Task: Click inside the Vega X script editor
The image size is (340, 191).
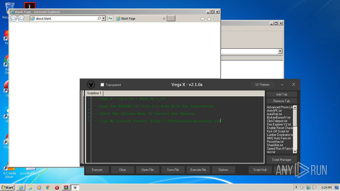Action: 177,129
